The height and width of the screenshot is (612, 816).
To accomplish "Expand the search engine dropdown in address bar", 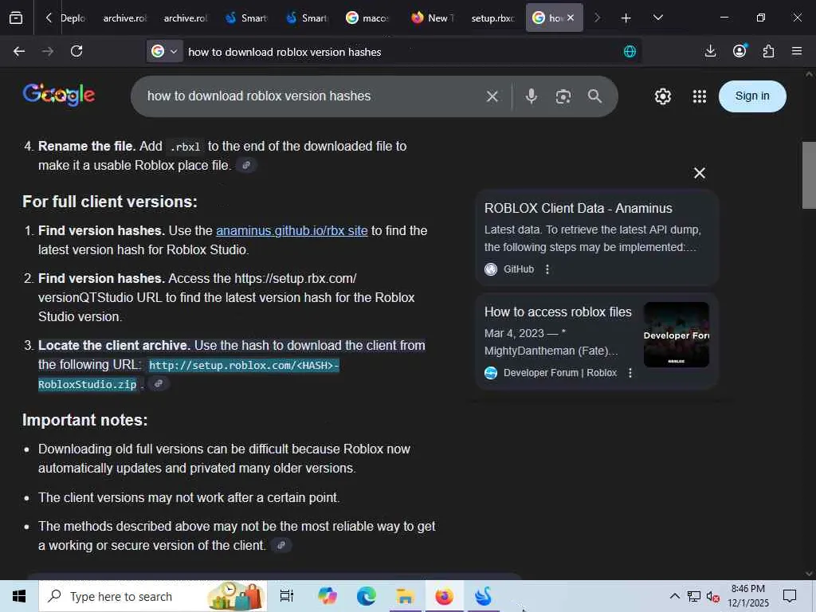I will (164, 51).
